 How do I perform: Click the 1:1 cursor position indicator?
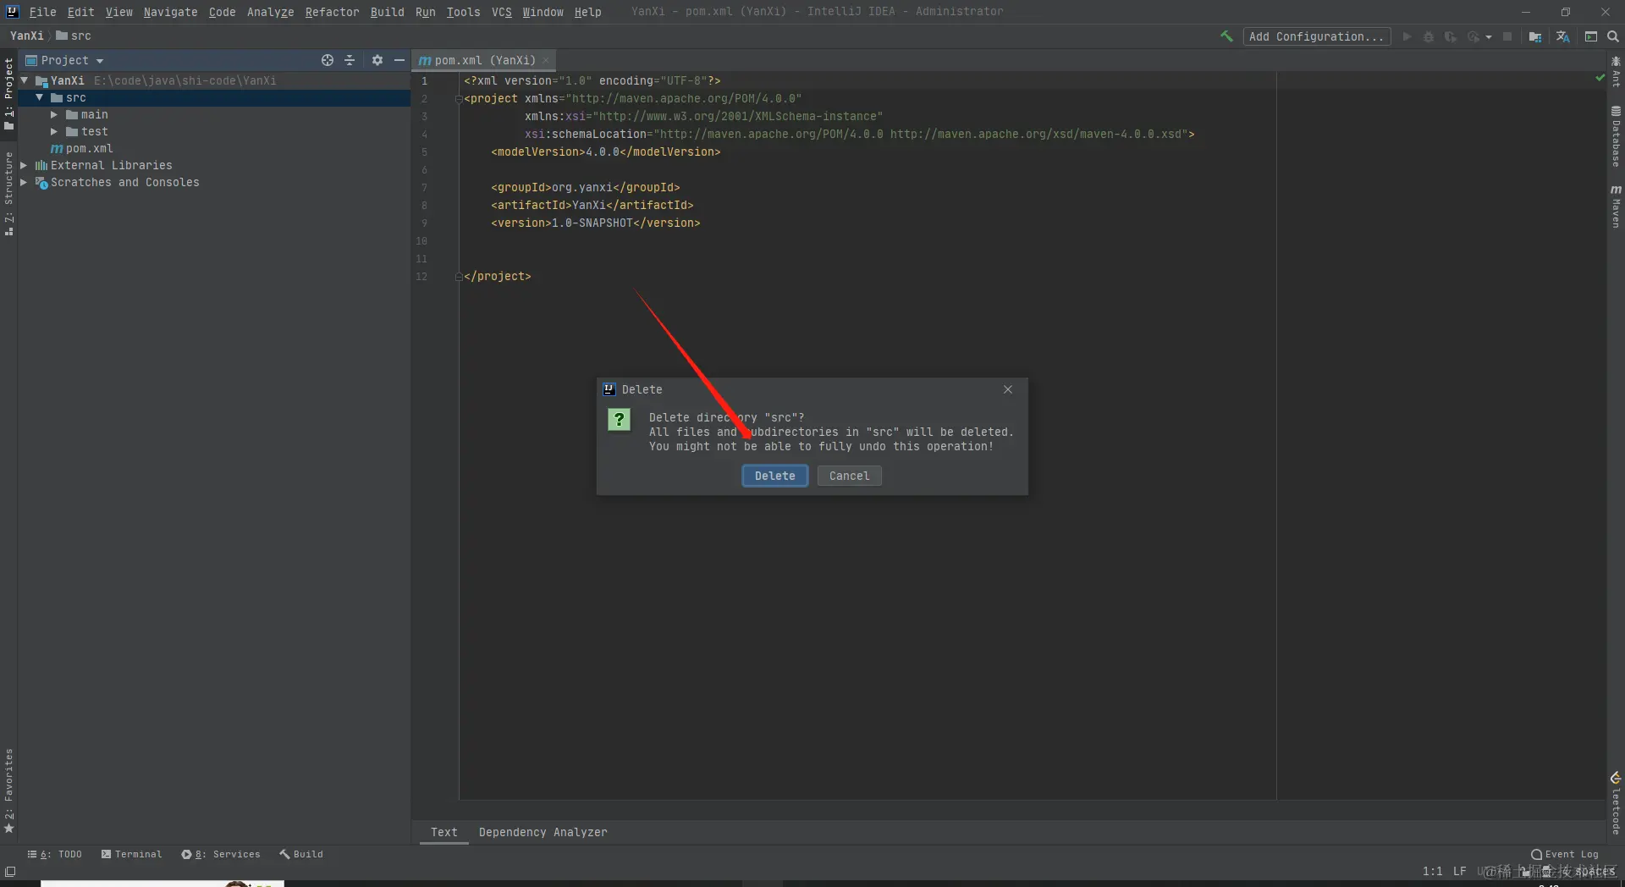click(1433, 871)
